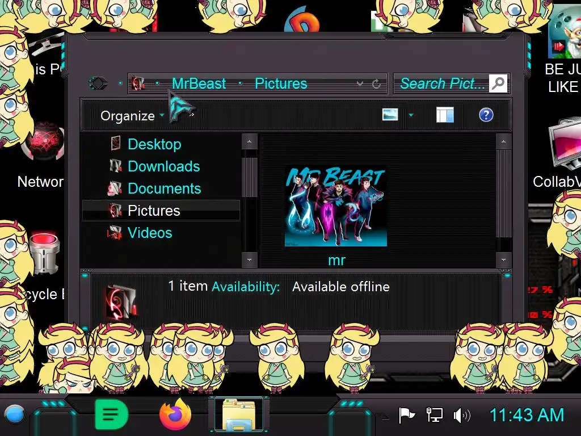Screen dimensions: 581x436
Task: Open MrBeast in the address breadcrumb
Action: point(199,83)
